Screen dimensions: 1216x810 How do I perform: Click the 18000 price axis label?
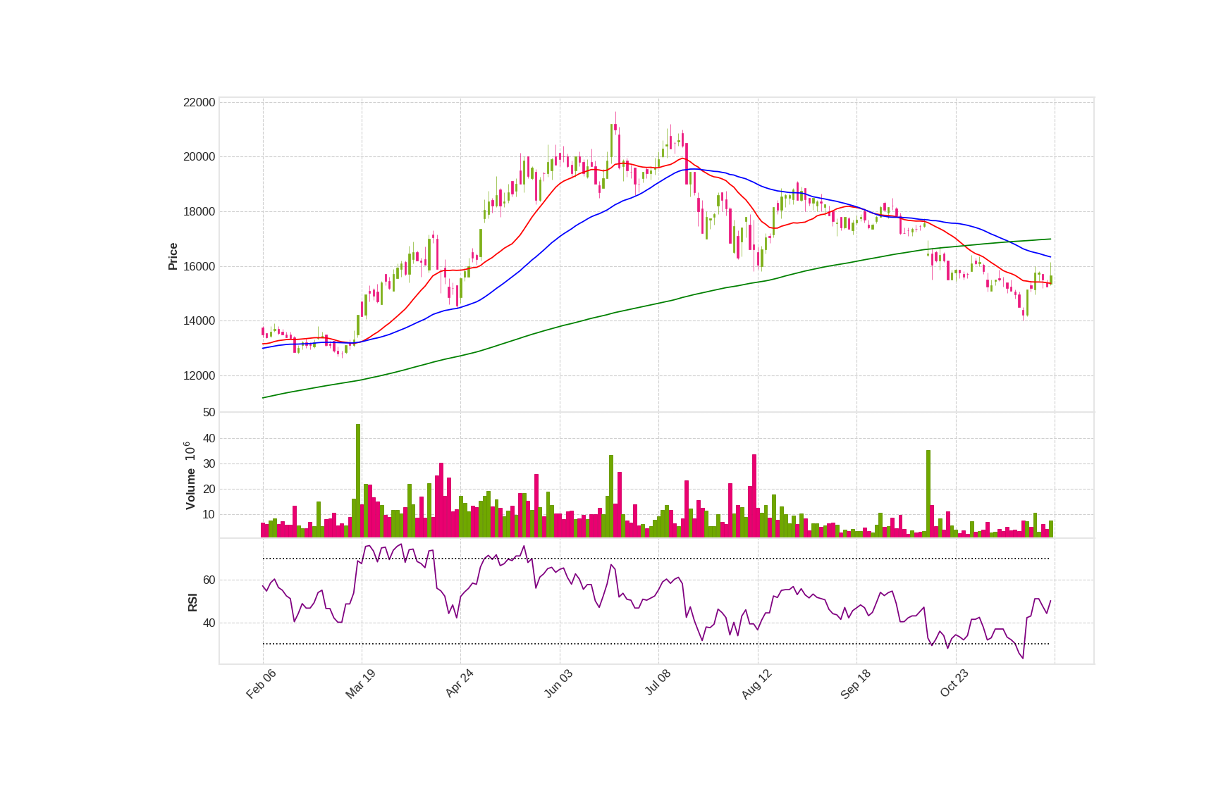point(199,212)
